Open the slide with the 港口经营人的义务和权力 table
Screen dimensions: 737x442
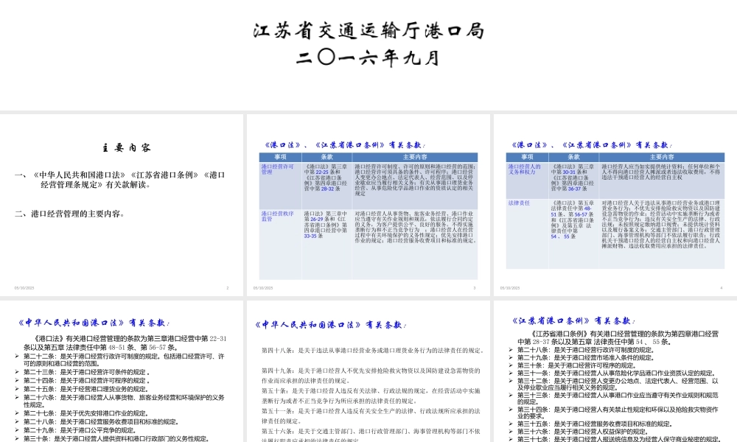pyautogui.click(x=615, y=205)
